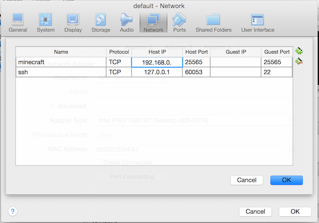Image resolution: width=319 pixels, height=223 pixels.
Task: Click Cancel in the port forwarding sheet
Action: coord(247,180)
